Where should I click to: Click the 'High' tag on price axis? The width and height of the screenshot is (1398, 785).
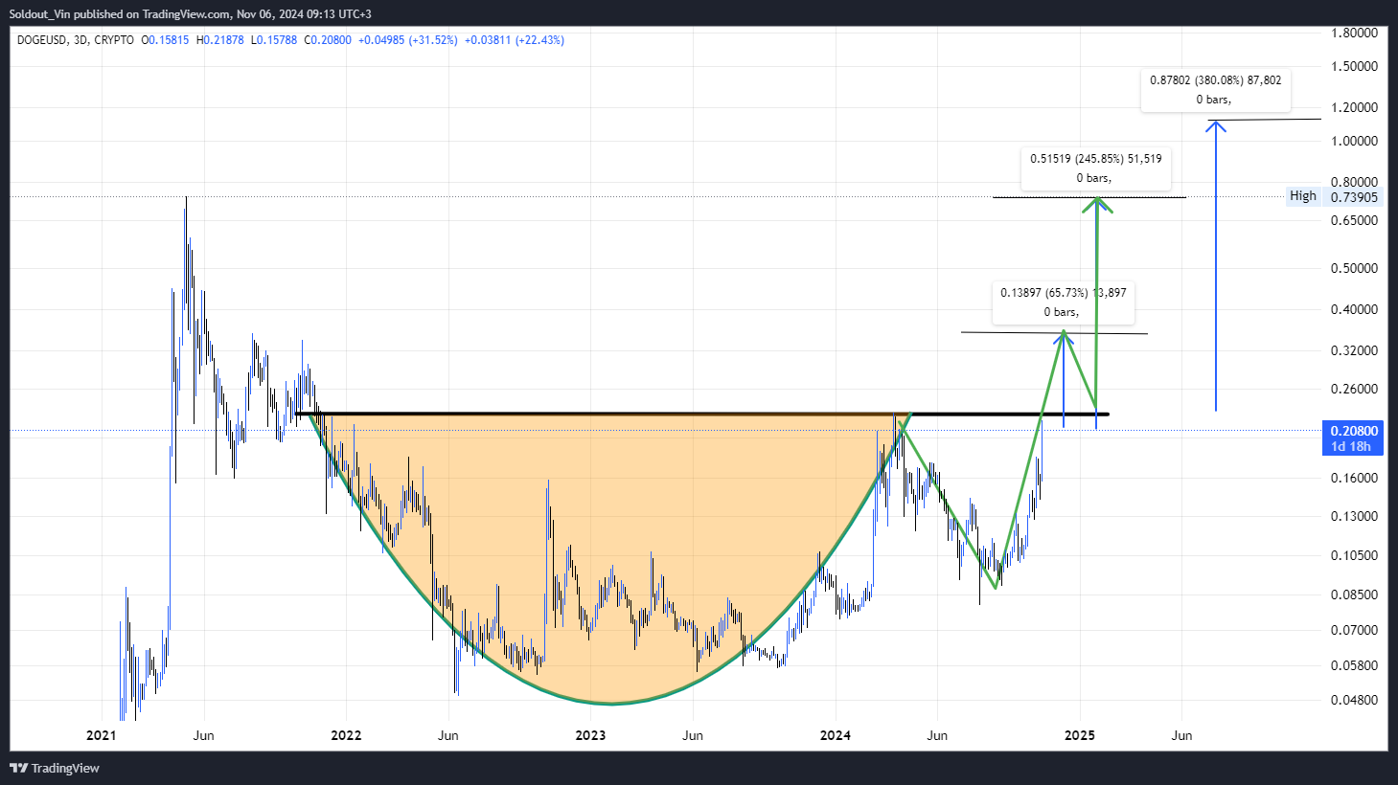1303,196
